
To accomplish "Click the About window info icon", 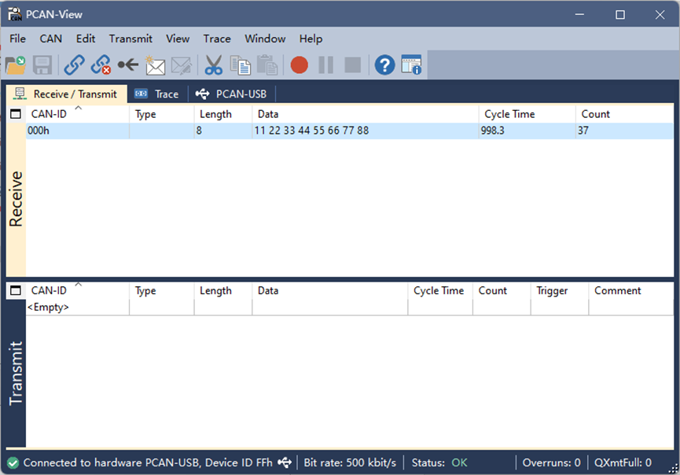I will point(411,64).
